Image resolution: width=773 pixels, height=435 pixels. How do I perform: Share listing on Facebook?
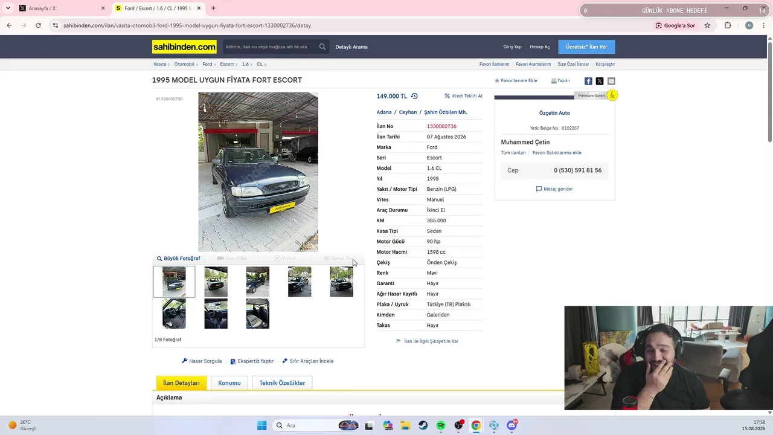point(588,81)
